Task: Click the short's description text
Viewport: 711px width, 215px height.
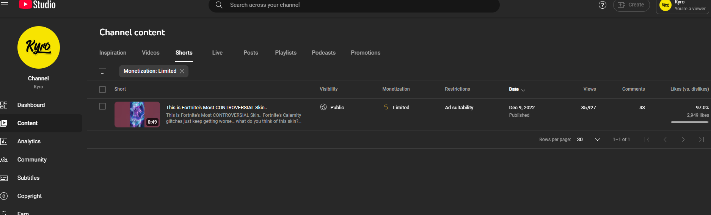Action: (234, 118)
